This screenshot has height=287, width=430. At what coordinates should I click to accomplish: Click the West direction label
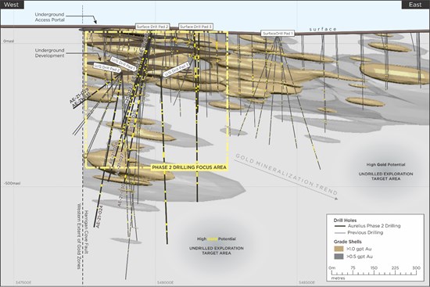12,5
